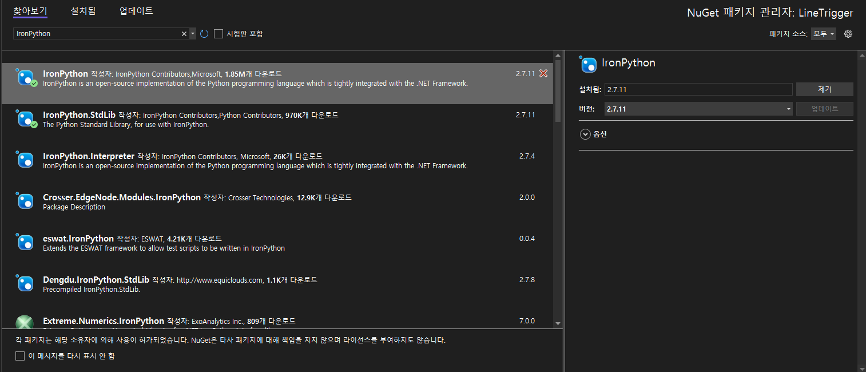Open the search box history dropdown

192,34
